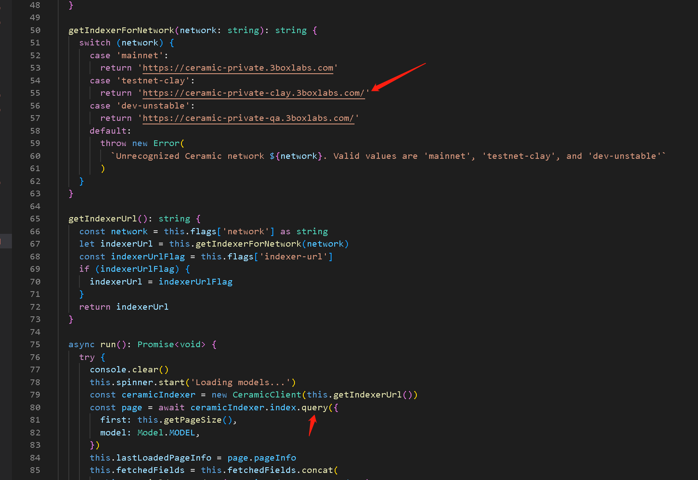The height and width of the screenshot is (480, 698).
Task: Click the closing brace on line 73
Action: (71, 319)
